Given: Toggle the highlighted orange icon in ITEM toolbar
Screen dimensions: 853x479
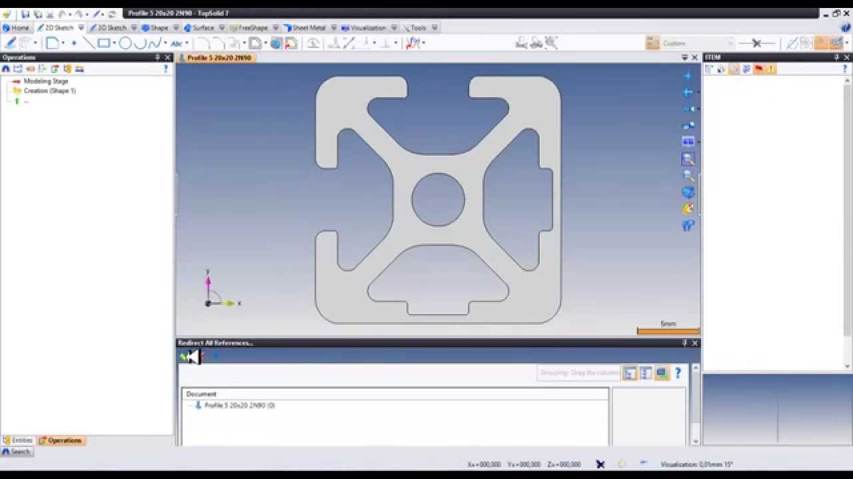Looking at the screenshot, I should pos(734,69).
